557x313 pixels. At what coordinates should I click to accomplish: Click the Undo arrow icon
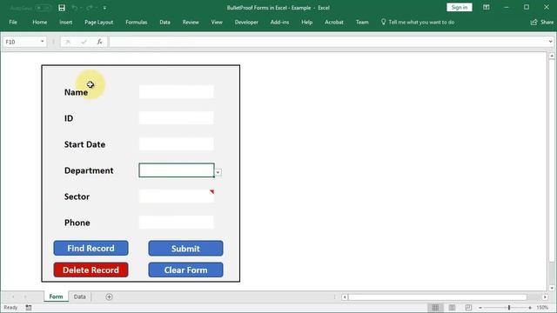(x=74, y=8)
